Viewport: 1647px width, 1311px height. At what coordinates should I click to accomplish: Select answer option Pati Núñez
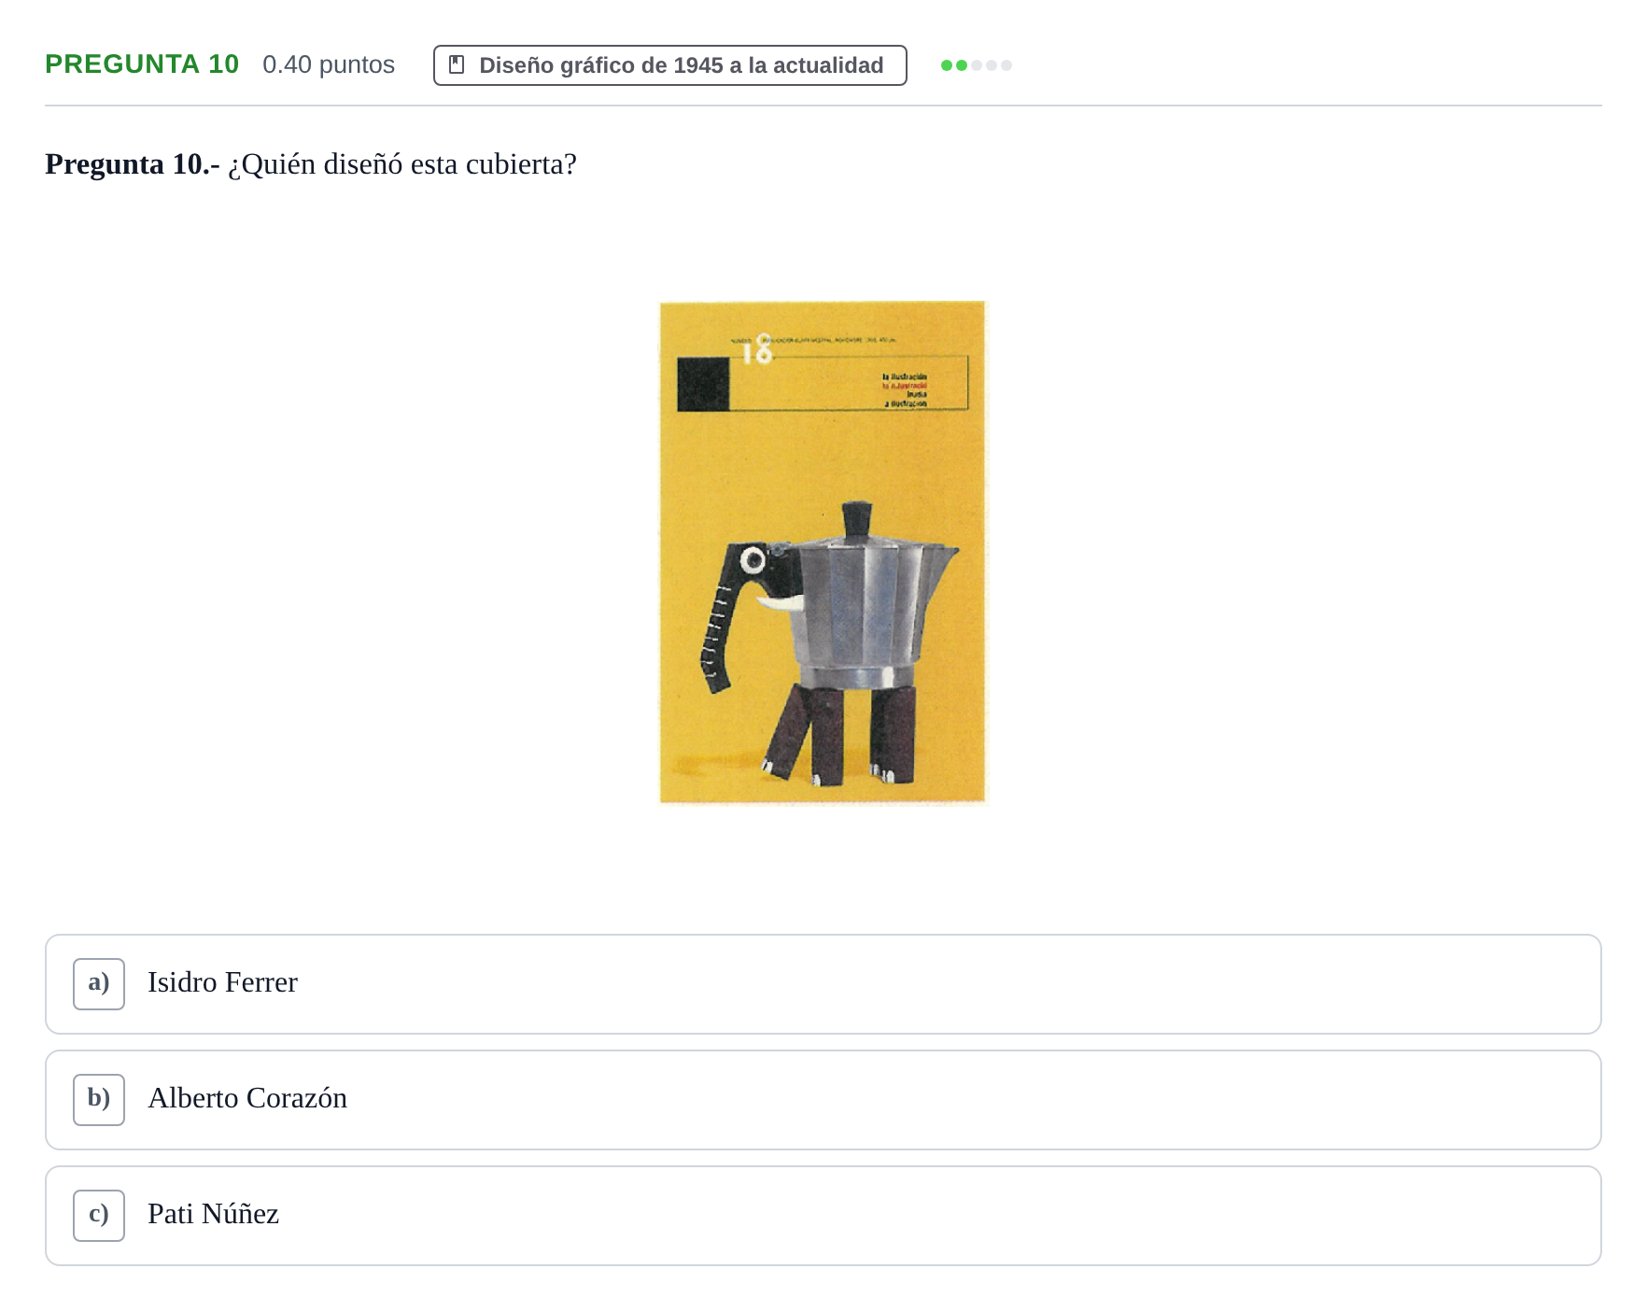(x=823, y=1215)
